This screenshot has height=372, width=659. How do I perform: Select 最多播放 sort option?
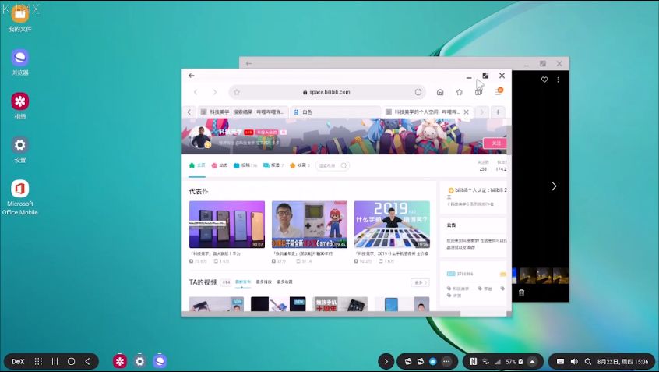click(x=263, y=282)
